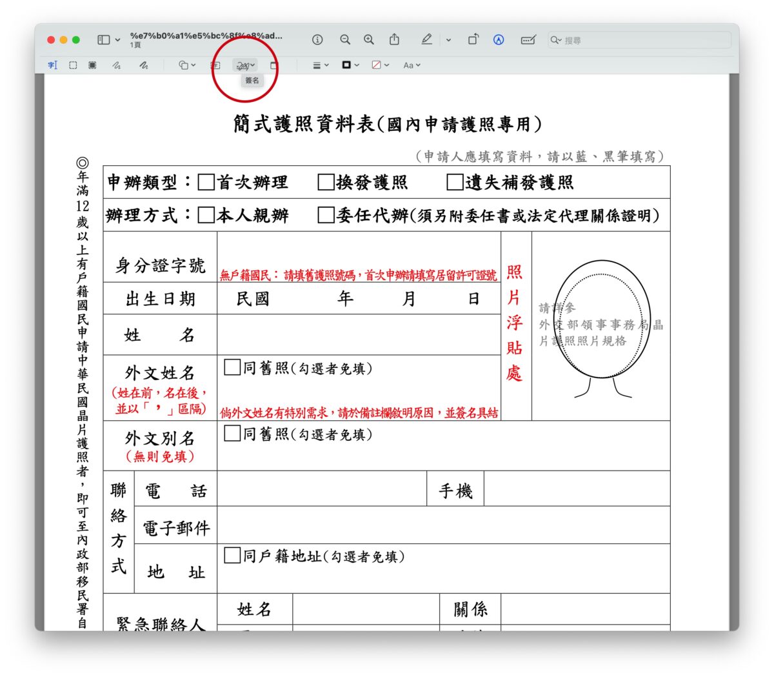Choose the Redact selection tool
774x677 pixels.
coord(92,65)
